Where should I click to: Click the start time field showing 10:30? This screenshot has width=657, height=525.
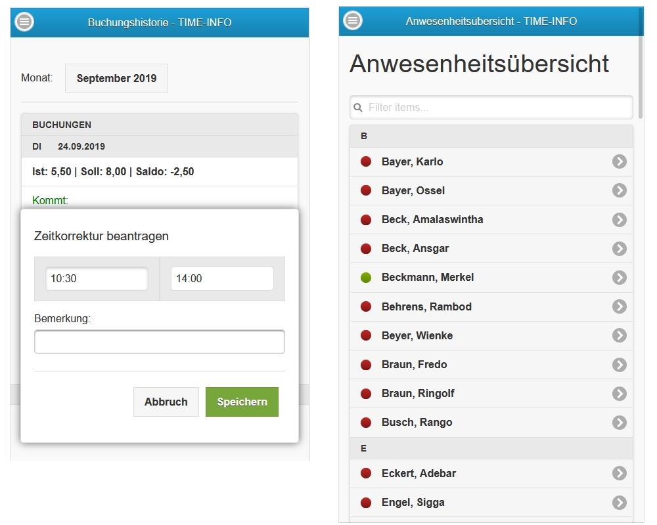tap(97, 278)
